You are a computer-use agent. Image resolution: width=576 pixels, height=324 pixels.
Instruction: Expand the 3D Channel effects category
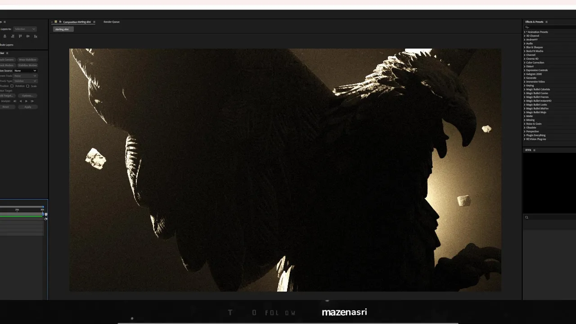click(525, 36)
